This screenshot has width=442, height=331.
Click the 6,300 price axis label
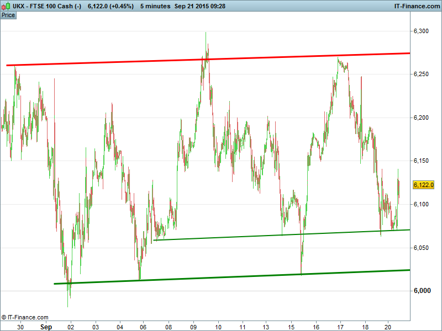[x=421, y=31]
